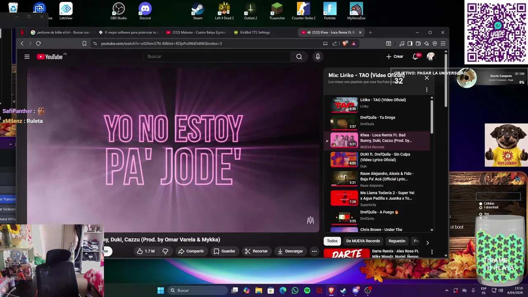The image size is (528, 297).
Task: Open the YouTube notifications bell
Action: pyautogui.click(x=415, y=57)
